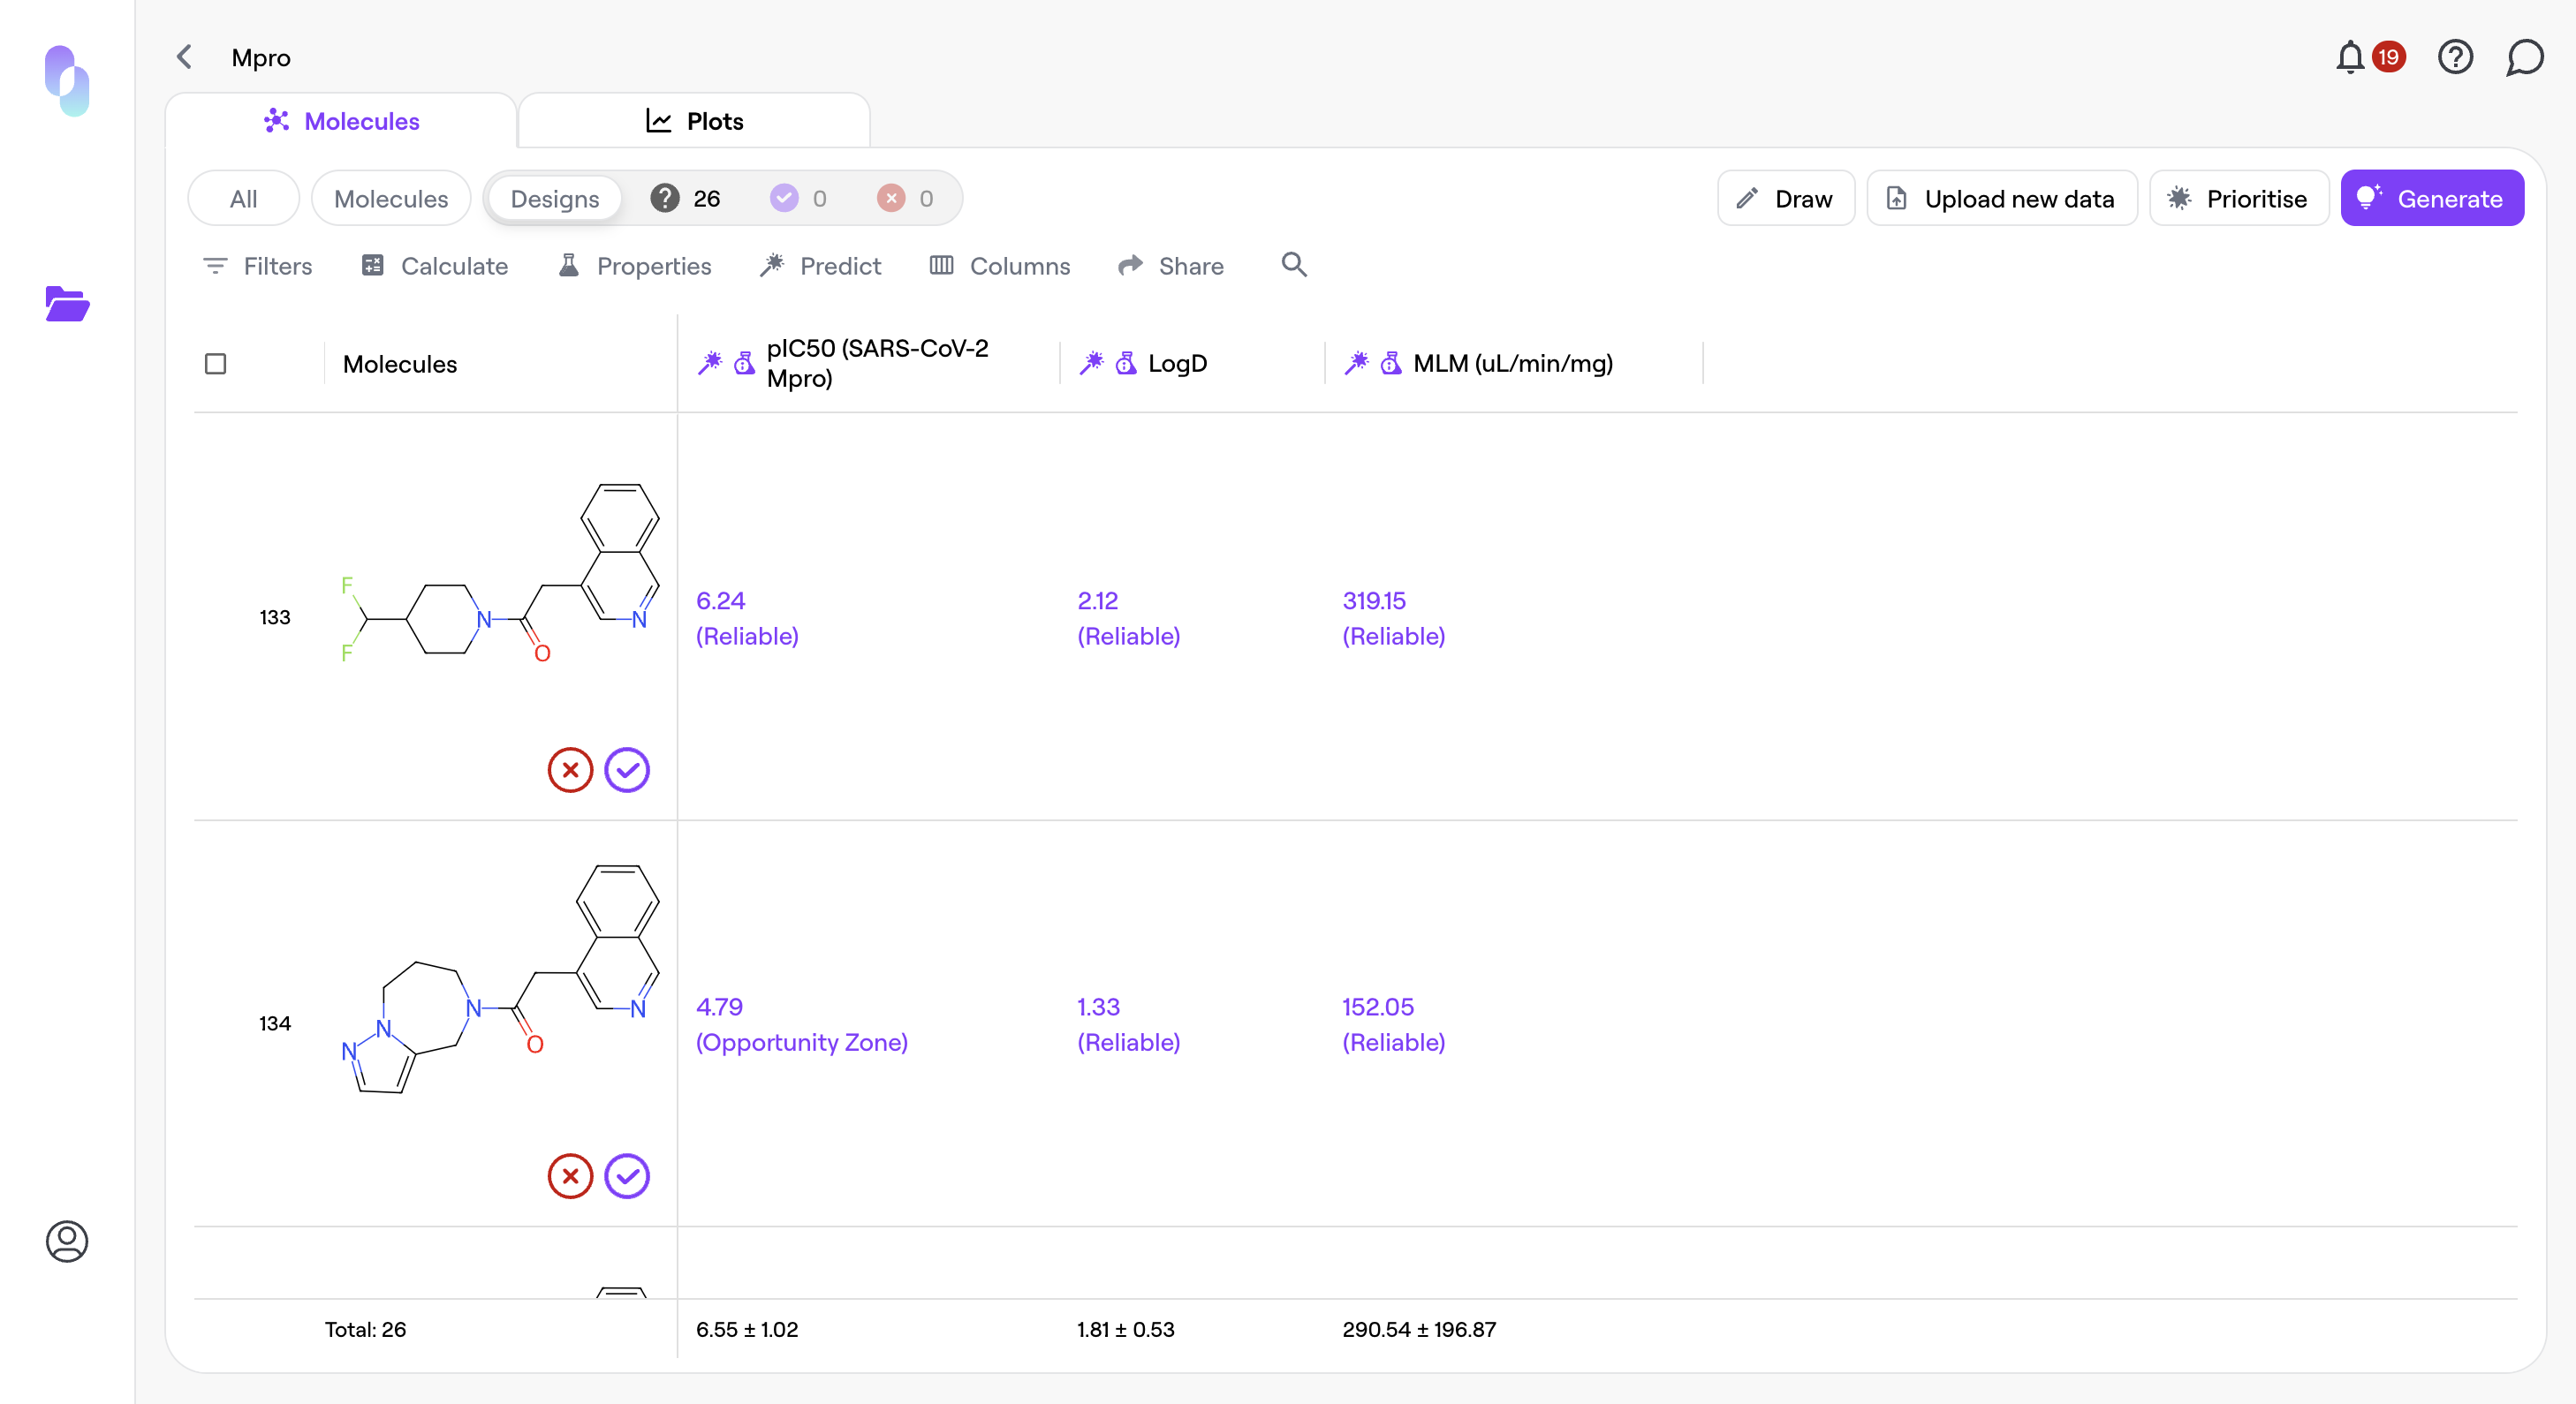Screen dimensions: 2576x1404
Task: Filter designs by accepted status count
Action: 799,199
